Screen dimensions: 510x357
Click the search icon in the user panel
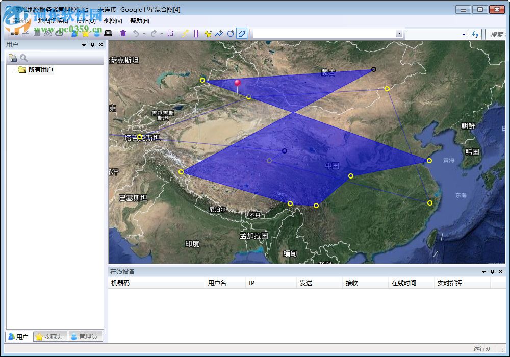(23, 58)
